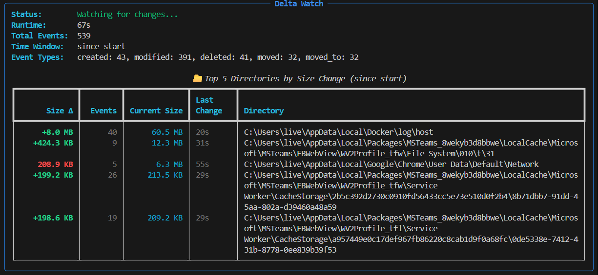Click the +8.0 MB size change value
This screenshot has width=598, height=275.
[57, 132]
